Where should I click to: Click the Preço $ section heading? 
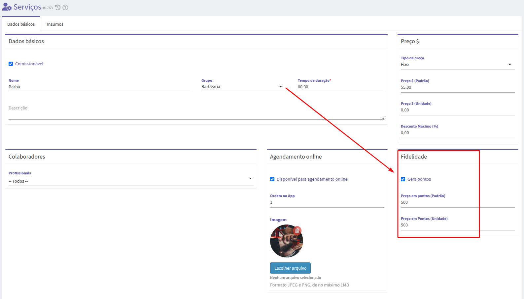pos(410,41)
